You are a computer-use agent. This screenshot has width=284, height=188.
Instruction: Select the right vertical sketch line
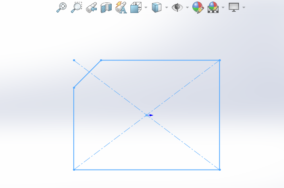pos(220,115)
